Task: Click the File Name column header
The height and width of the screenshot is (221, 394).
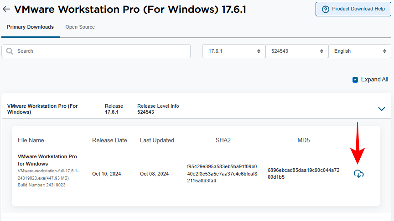Action: click(31, 140)
